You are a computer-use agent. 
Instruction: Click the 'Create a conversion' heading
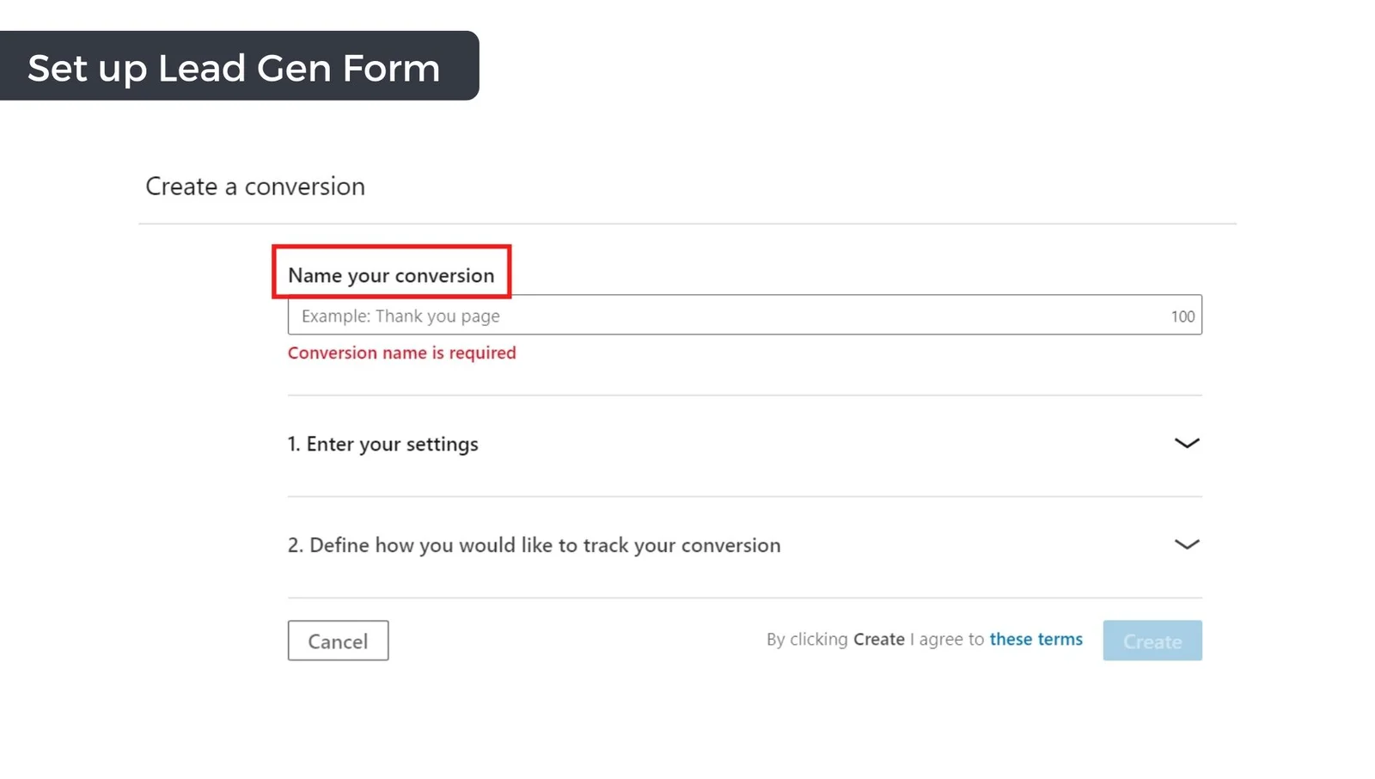pos(255,187)
